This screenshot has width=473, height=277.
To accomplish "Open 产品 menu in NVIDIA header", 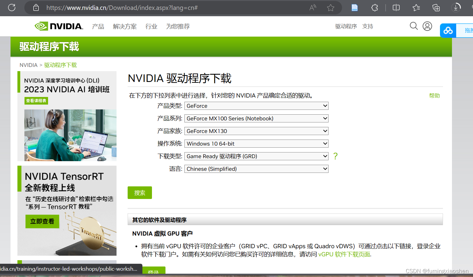I will tap(98, 26).
